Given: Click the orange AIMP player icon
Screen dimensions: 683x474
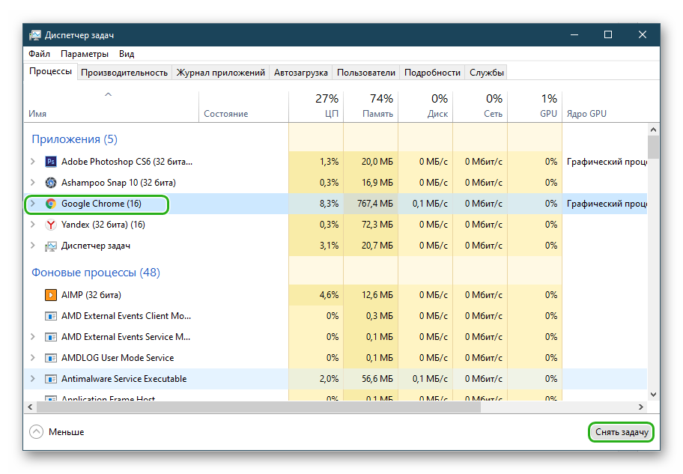Looking at the screenshot, I should pyautogui.click(x=51, y=294).
